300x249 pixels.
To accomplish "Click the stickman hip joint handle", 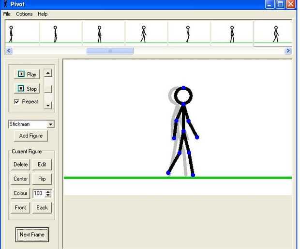I will [183, 131].
